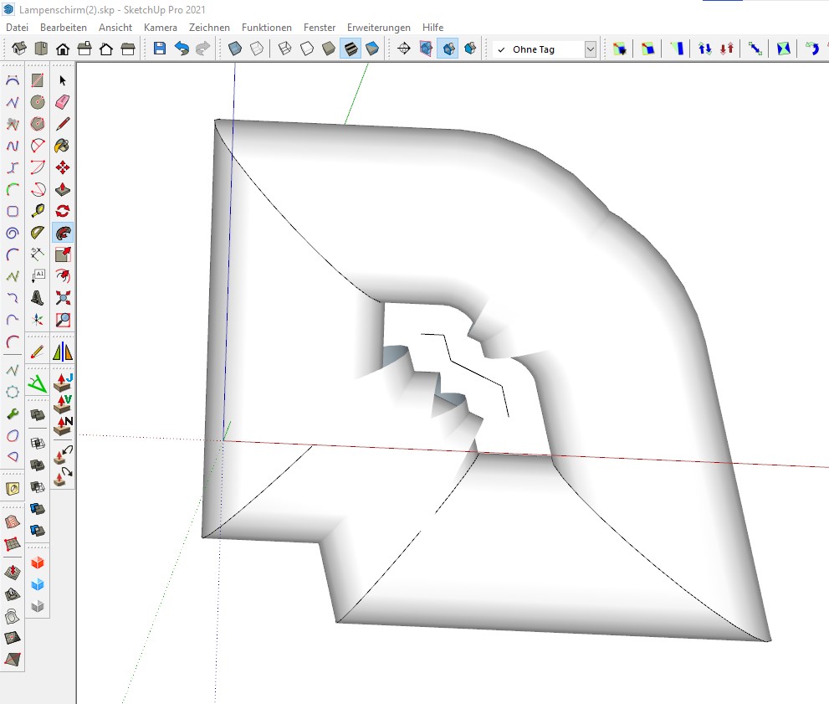Select the Tape Measure tool
Image resolution: width=829 pixels, height=704 pixels.
(x=38, y=211)
